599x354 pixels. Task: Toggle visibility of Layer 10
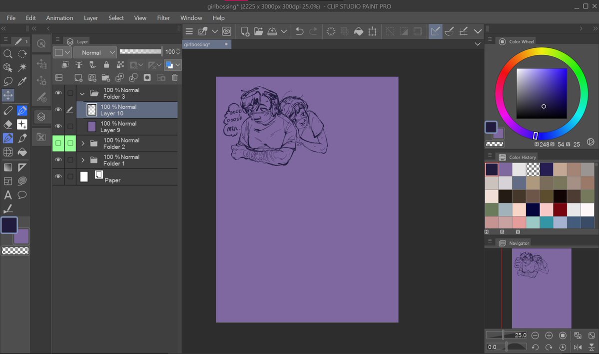(58, 110)
